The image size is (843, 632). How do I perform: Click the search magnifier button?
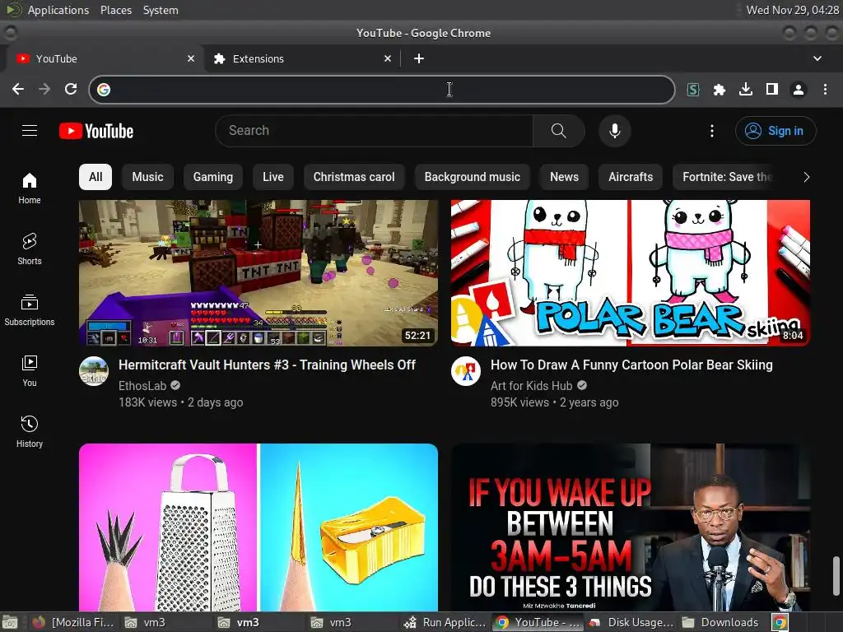(559, 131)
